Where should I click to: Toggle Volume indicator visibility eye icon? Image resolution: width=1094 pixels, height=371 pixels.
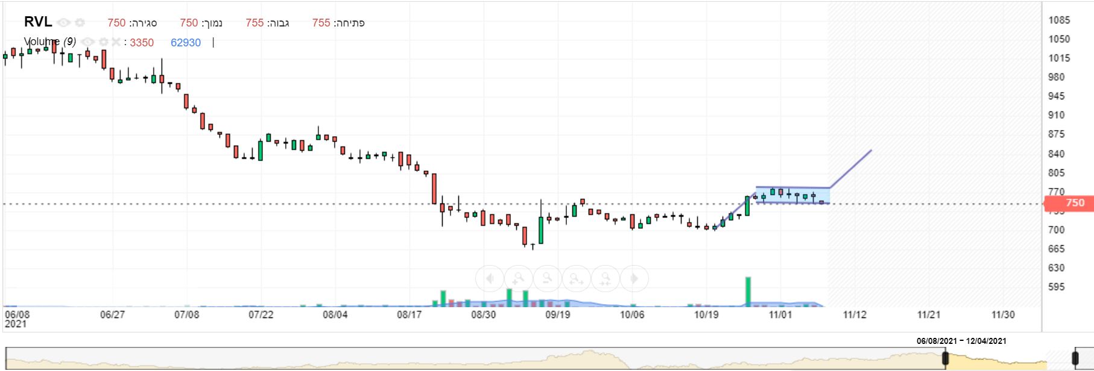[88, 42]
